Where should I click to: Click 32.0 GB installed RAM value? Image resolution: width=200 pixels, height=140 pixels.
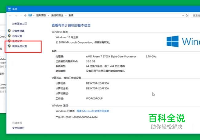91,61
